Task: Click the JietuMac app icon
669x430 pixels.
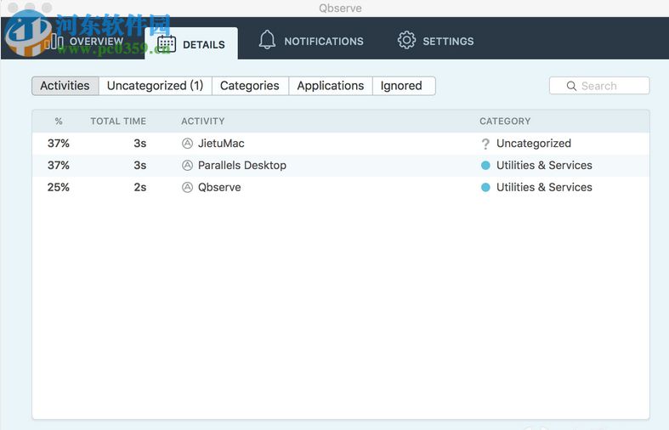Action: [188, 144]
